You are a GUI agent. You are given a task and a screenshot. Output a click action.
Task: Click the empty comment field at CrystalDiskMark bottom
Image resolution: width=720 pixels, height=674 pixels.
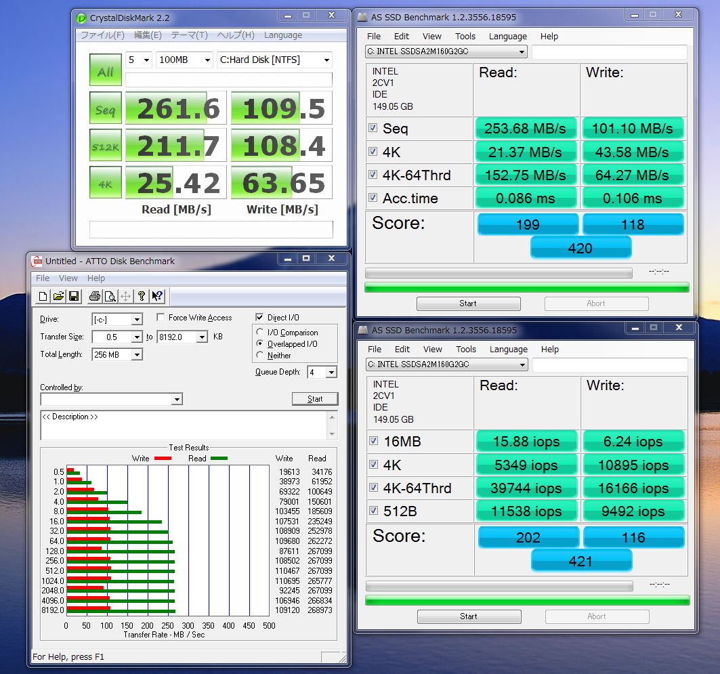click(x=211, y=230)
